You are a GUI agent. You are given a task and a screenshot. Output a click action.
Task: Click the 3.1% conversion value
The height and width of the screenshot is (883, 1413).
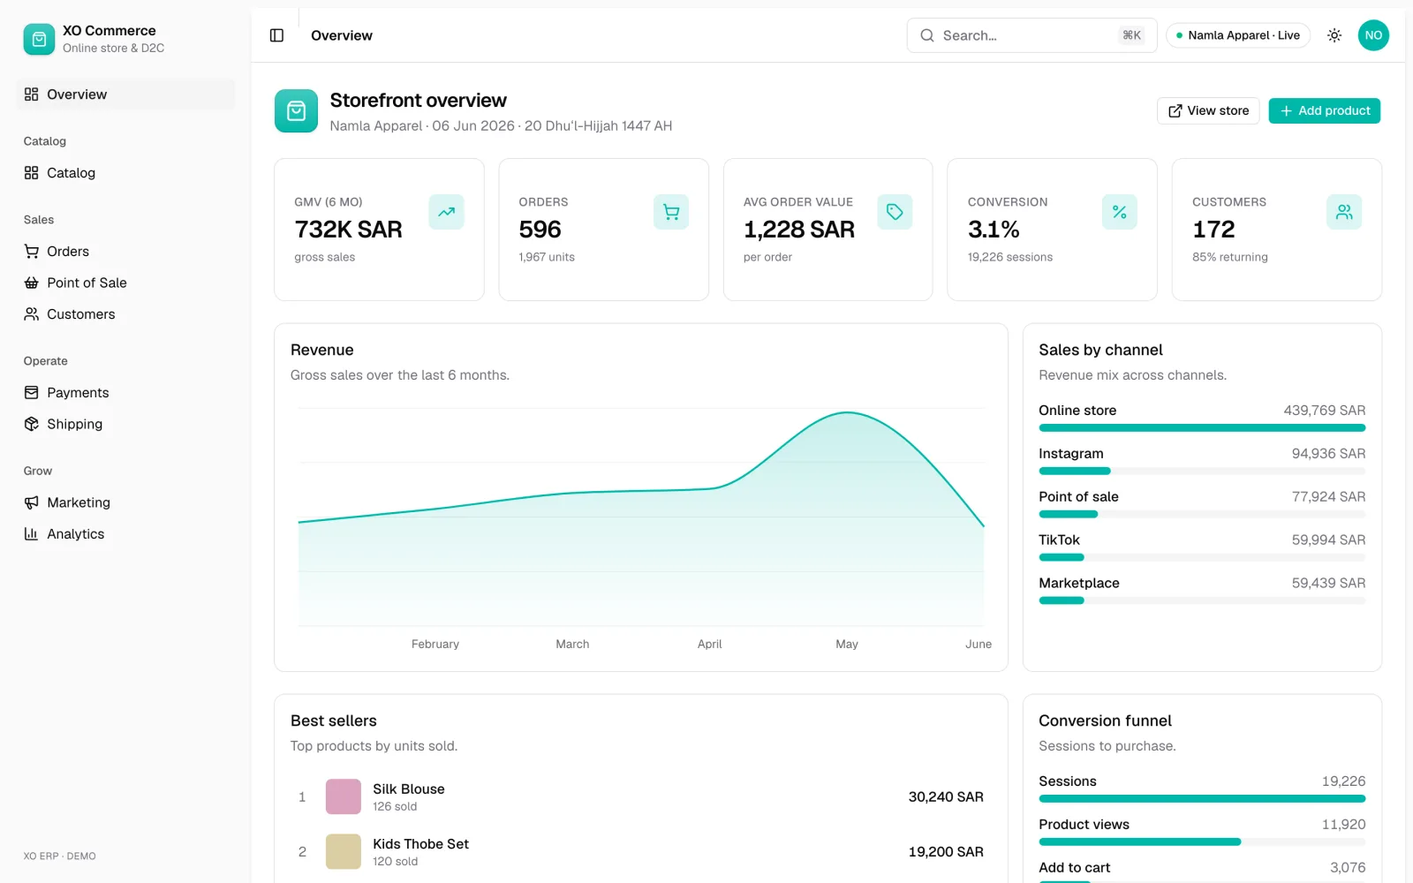coord(994,230)
